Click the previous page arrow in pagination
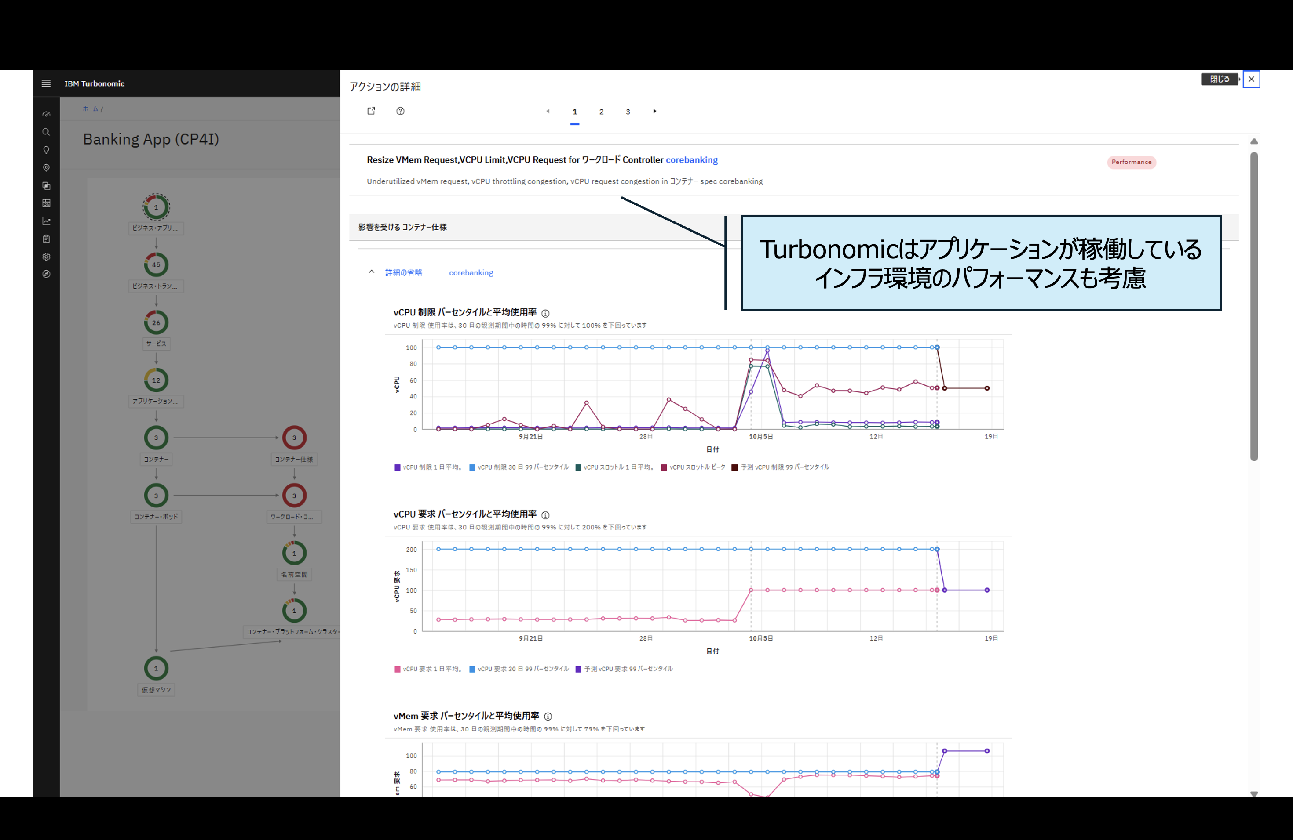This screenshot has width=1293, height=840. (x=548, y=111)
